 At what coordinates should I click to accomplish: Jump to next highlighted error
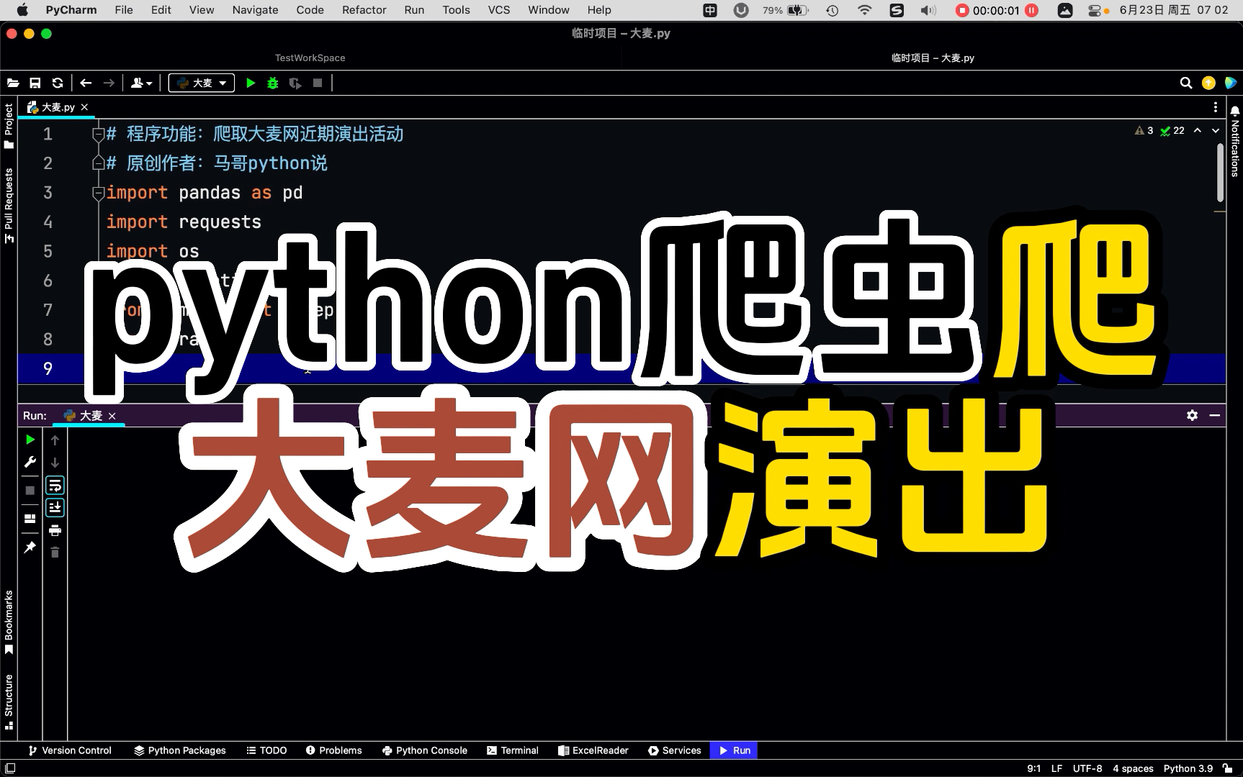[x=1216, y=130]
